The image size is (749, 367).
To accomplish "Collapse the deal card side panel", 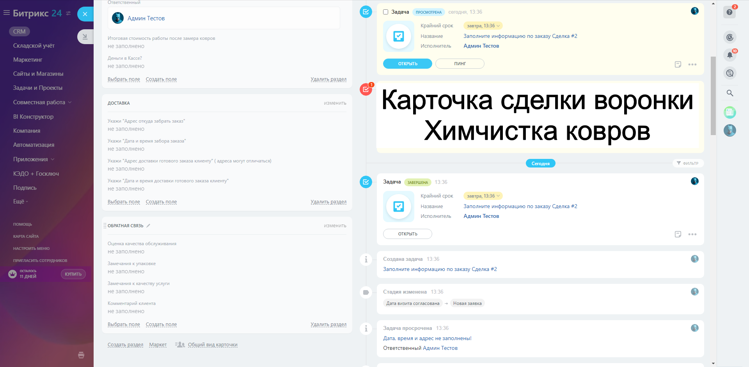I will [85, 37].
